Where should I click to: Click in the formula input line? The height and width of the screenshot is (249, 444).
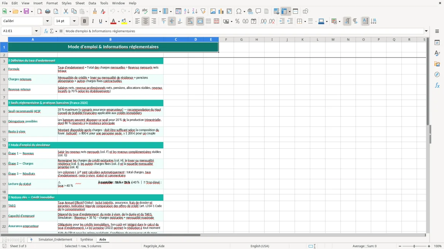pos(244,31)
